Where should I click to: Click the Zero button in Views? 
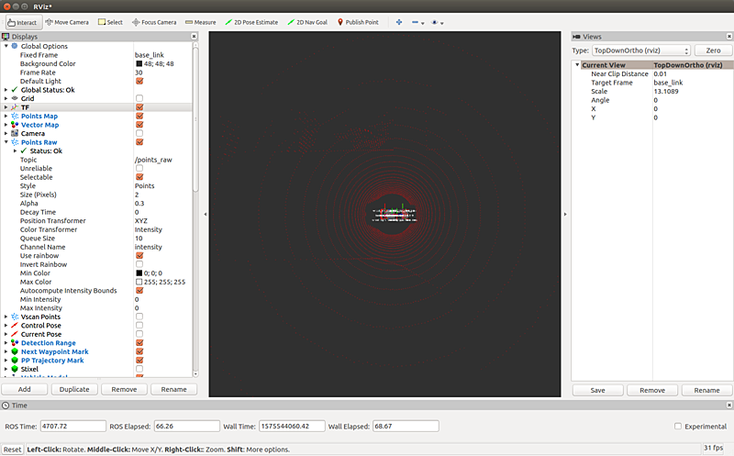coord(713,50)
